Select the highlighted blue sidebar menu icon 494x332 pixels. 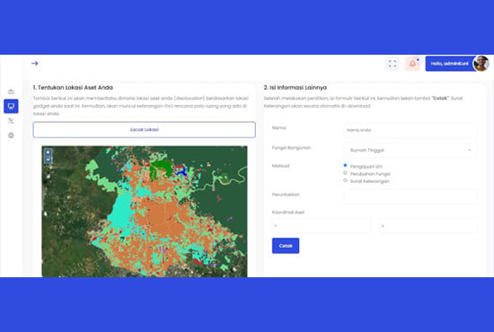[x=11, y=106]
